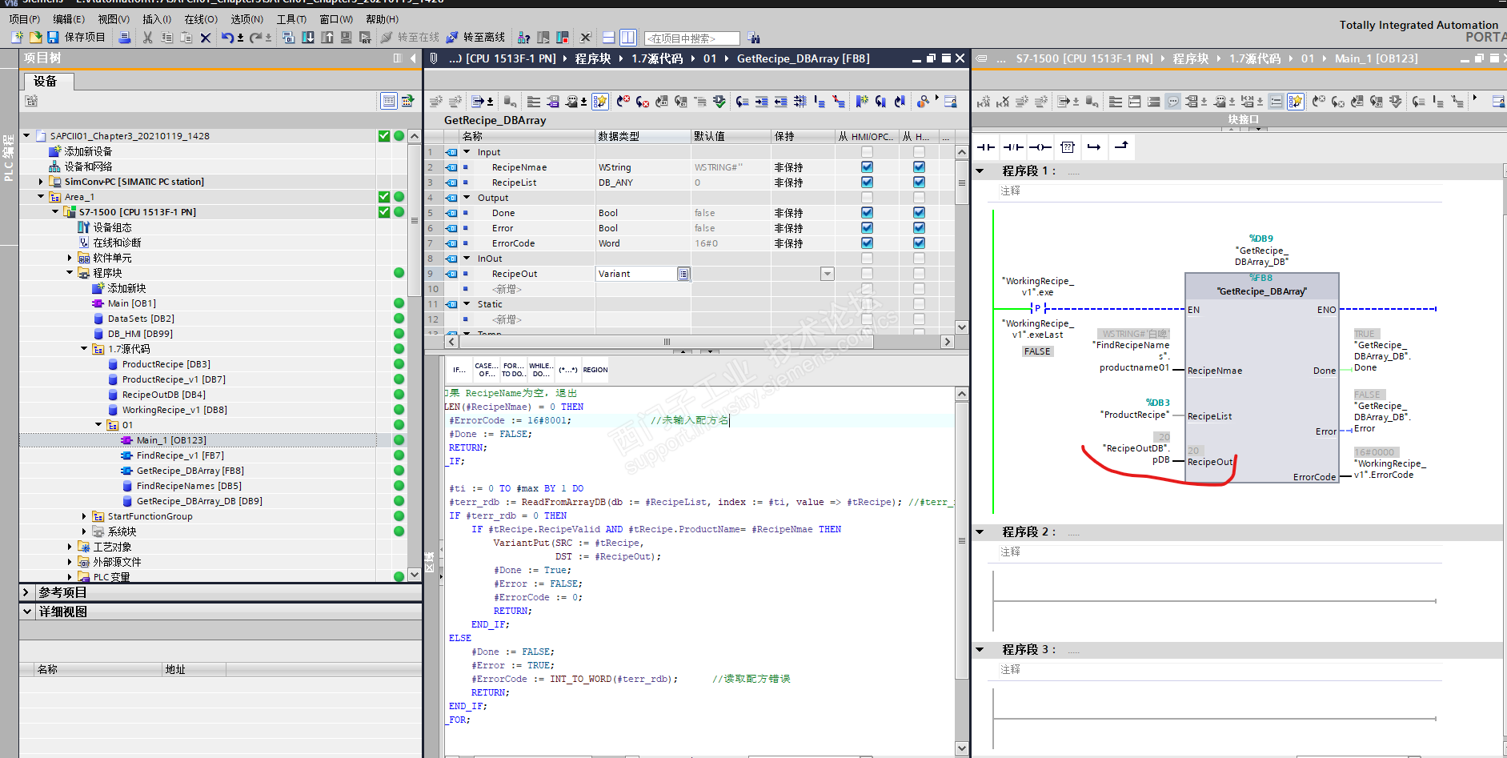Toggle HMI/OPC accessible checkbox for Done row

point(867,213)
